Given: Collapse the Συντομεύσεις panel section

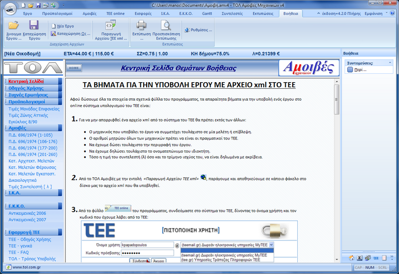Looking at the screenshot, I should click(x=390, y=63).
